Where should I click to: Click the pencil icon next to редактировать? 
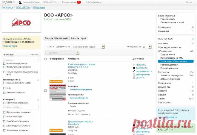click(134, 71)
